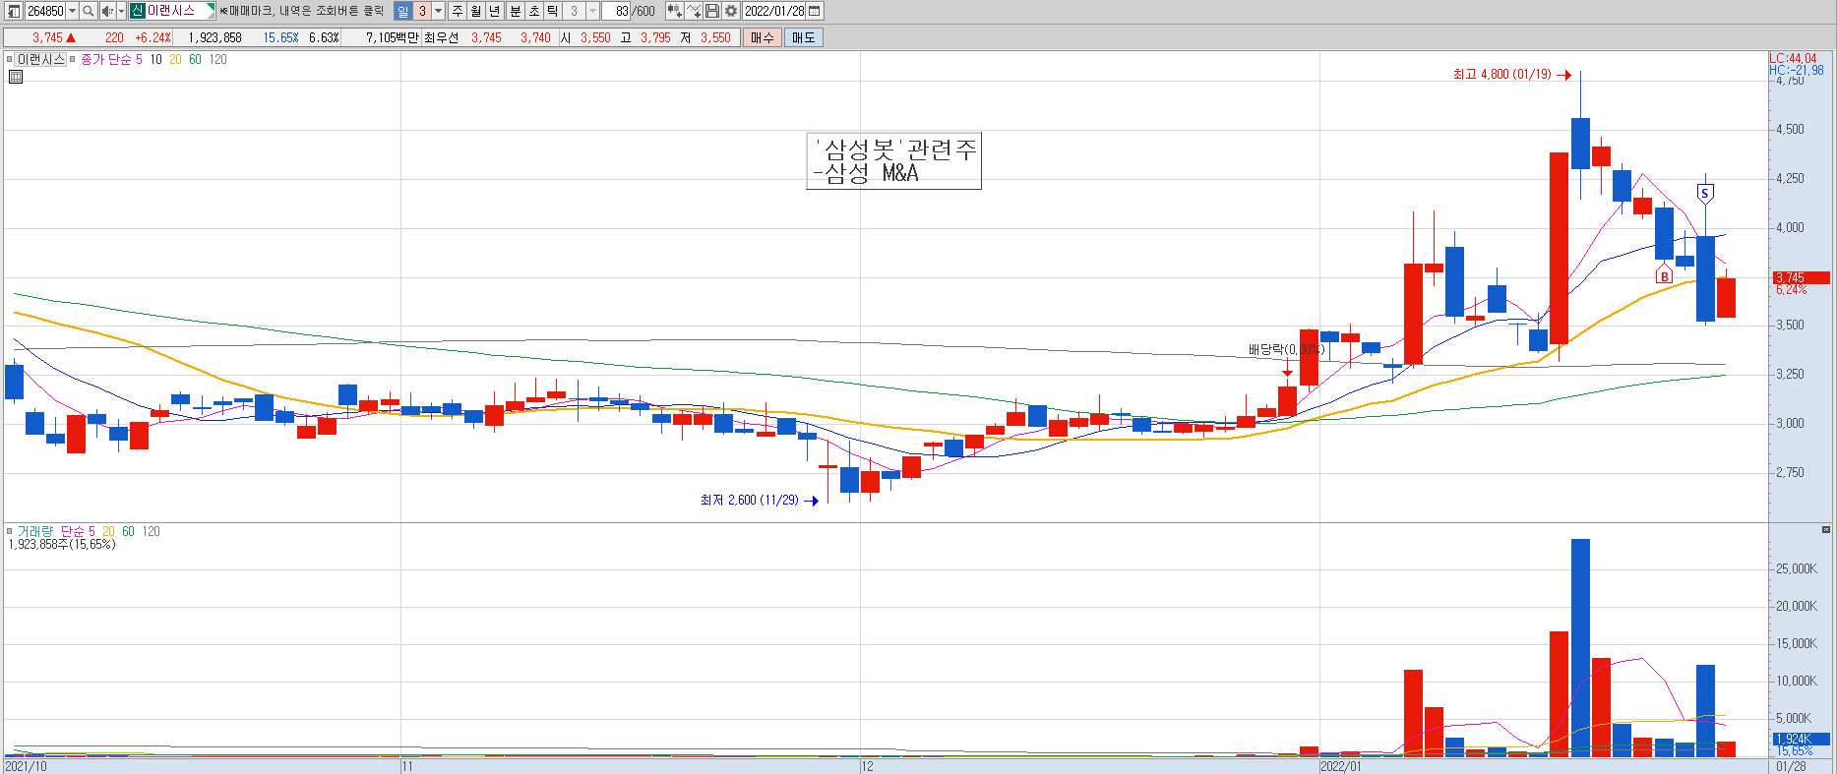Click the 5-day moving average legend
1837x774 pixels.
[139, 59]
